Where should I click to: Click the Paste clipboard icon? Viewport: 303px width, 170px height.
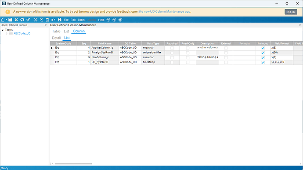(47, 20)
